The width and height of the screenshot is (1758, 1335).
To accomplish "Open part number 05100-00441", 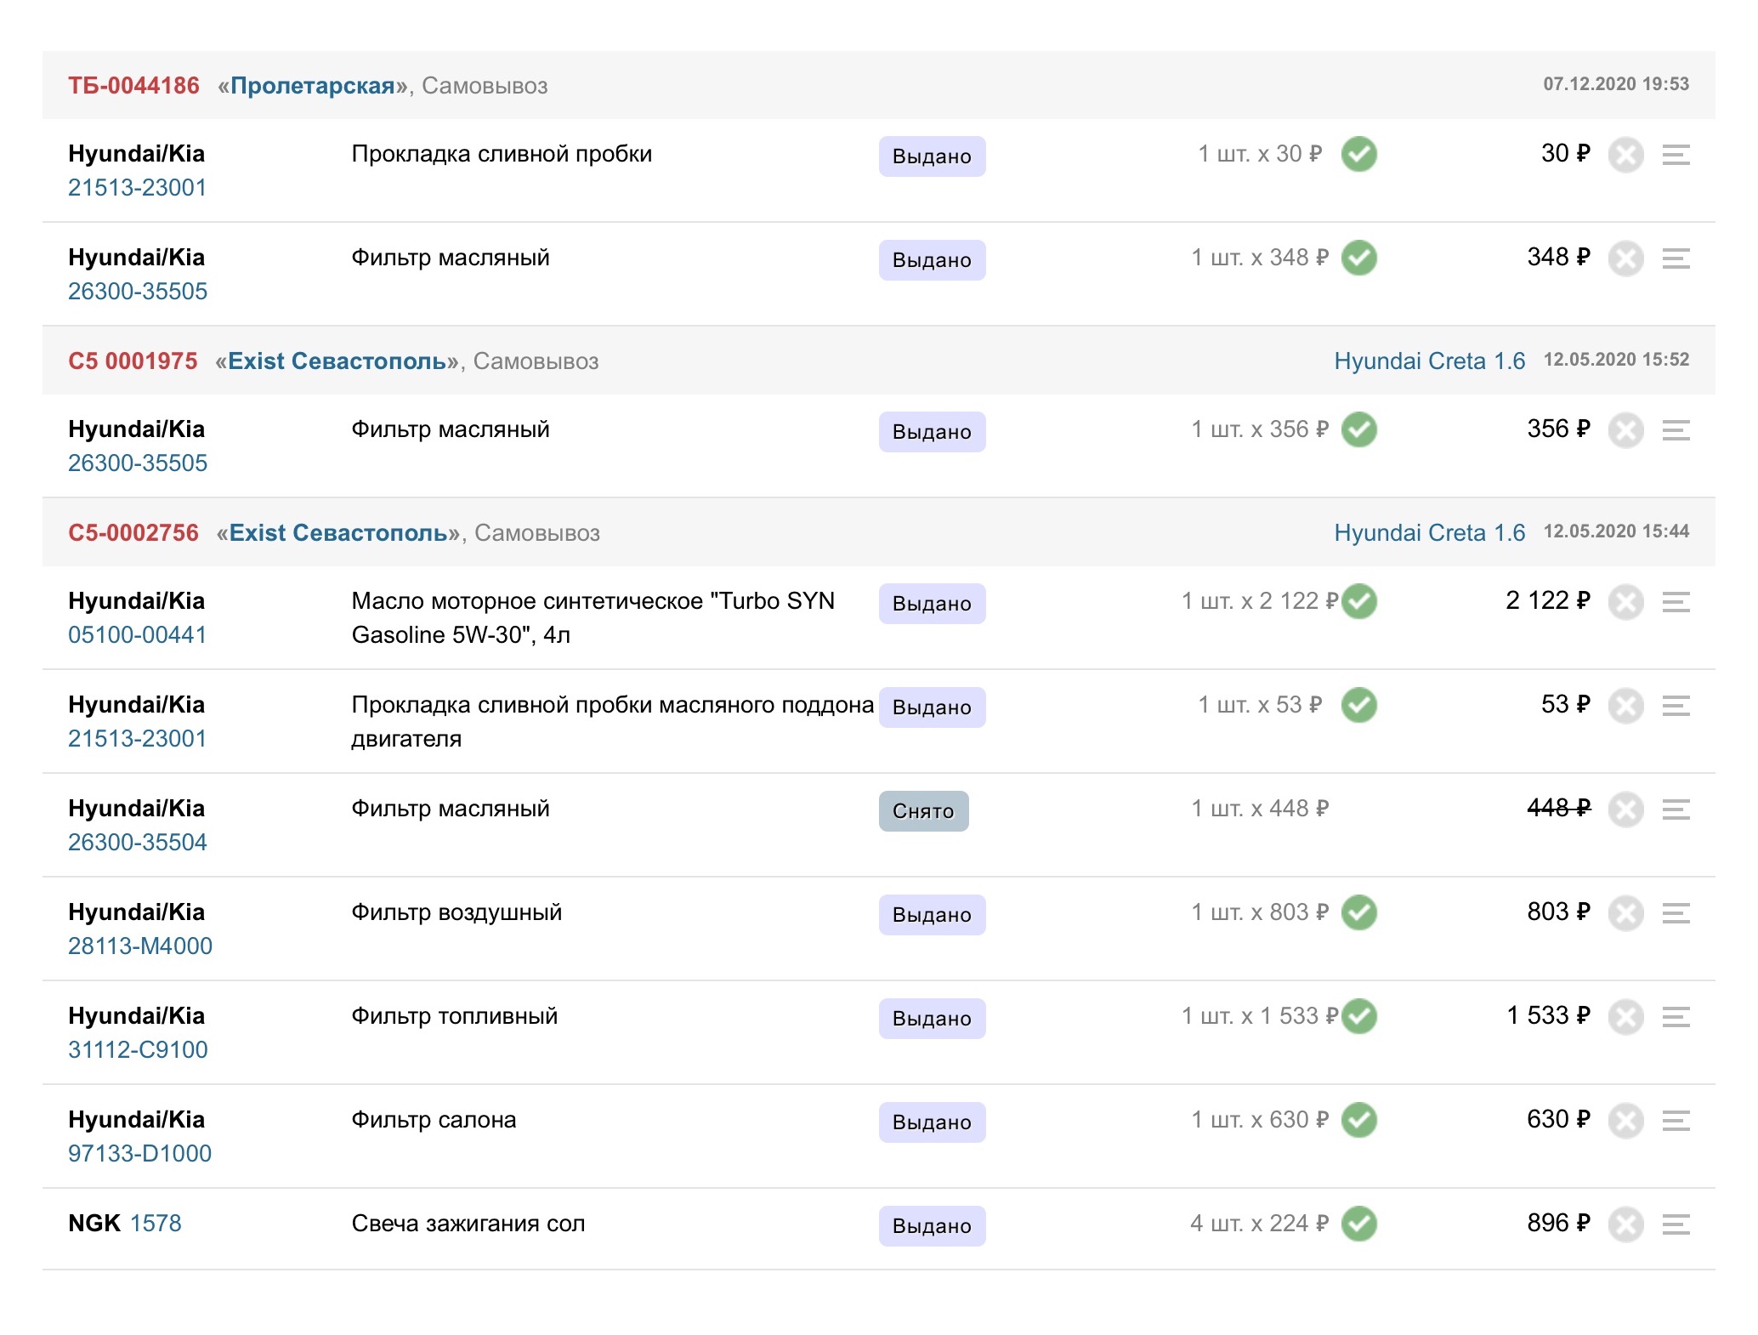I will coord(138,634).
